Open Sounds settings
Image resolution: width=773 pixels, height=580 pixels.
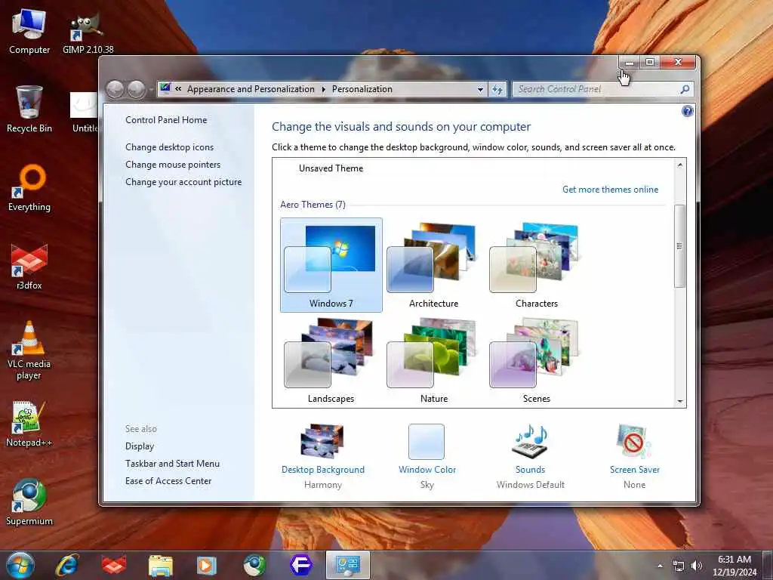click(531, 455)
